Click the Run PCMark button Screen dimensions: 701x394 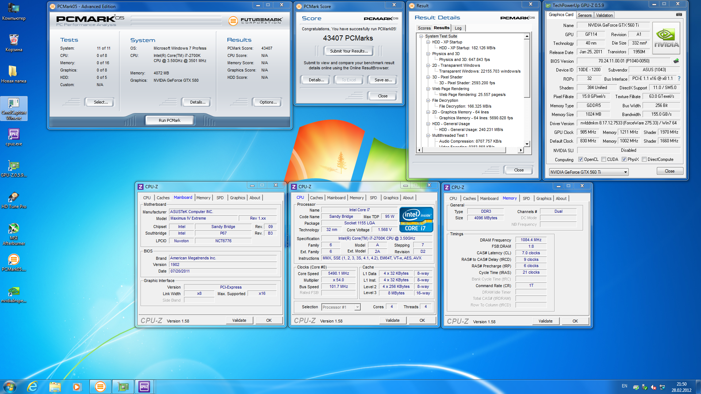point(169,120)
